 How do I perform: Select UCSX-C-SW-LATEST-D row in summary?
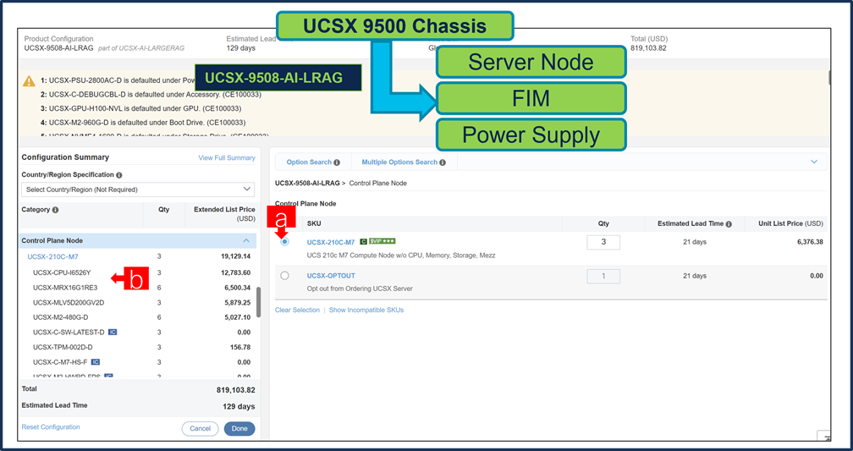tap(138, 333)
